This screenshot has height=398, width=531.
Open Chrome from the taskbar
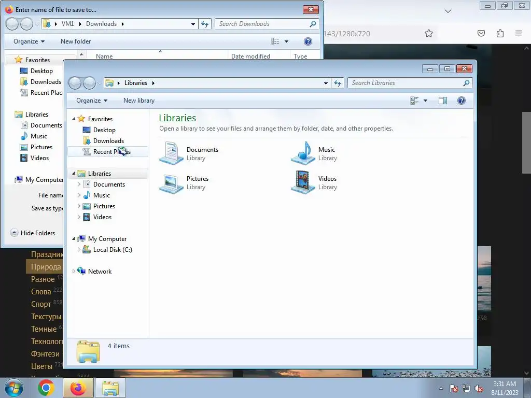tap(46, 388)
